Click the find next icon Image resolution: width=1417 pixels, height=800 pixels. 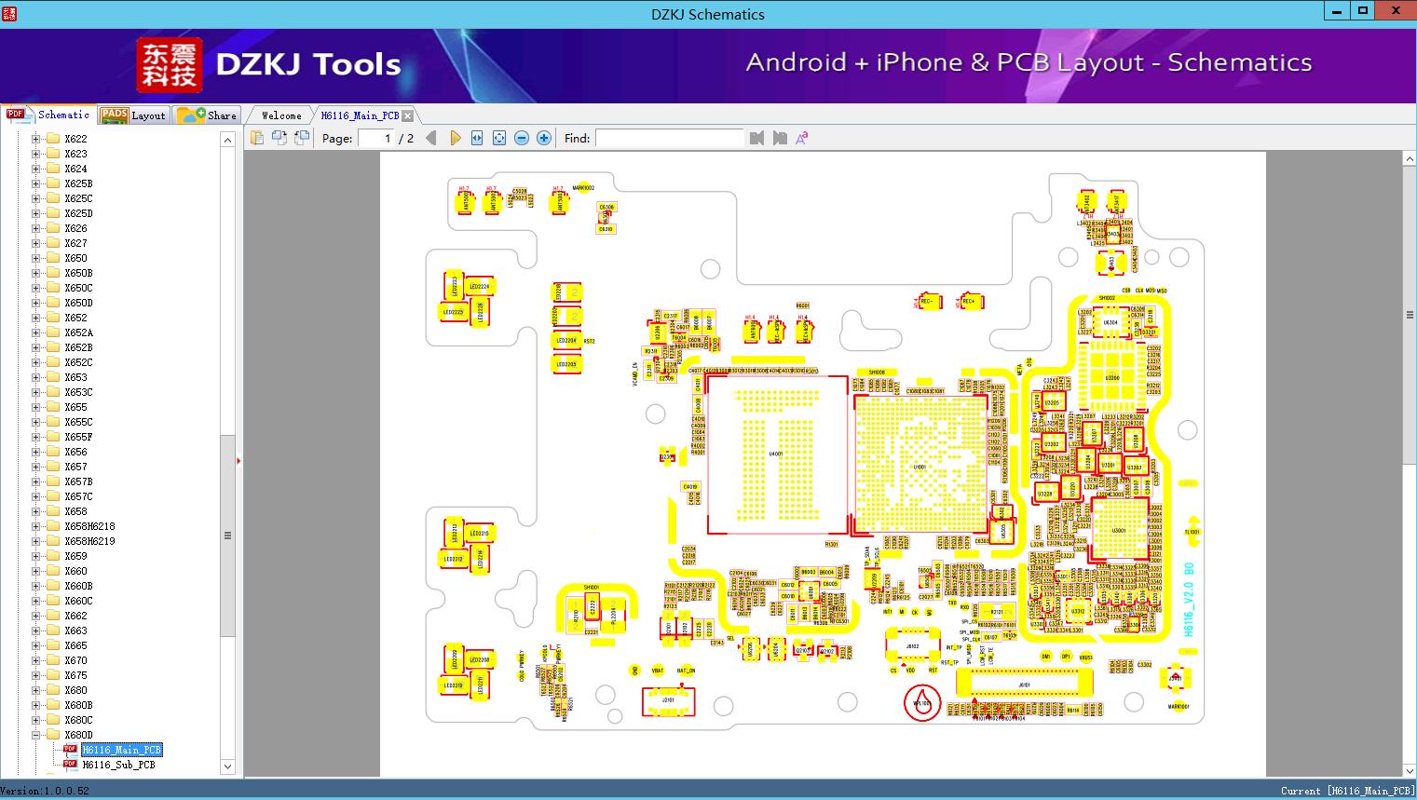click(x=779, y=138)
